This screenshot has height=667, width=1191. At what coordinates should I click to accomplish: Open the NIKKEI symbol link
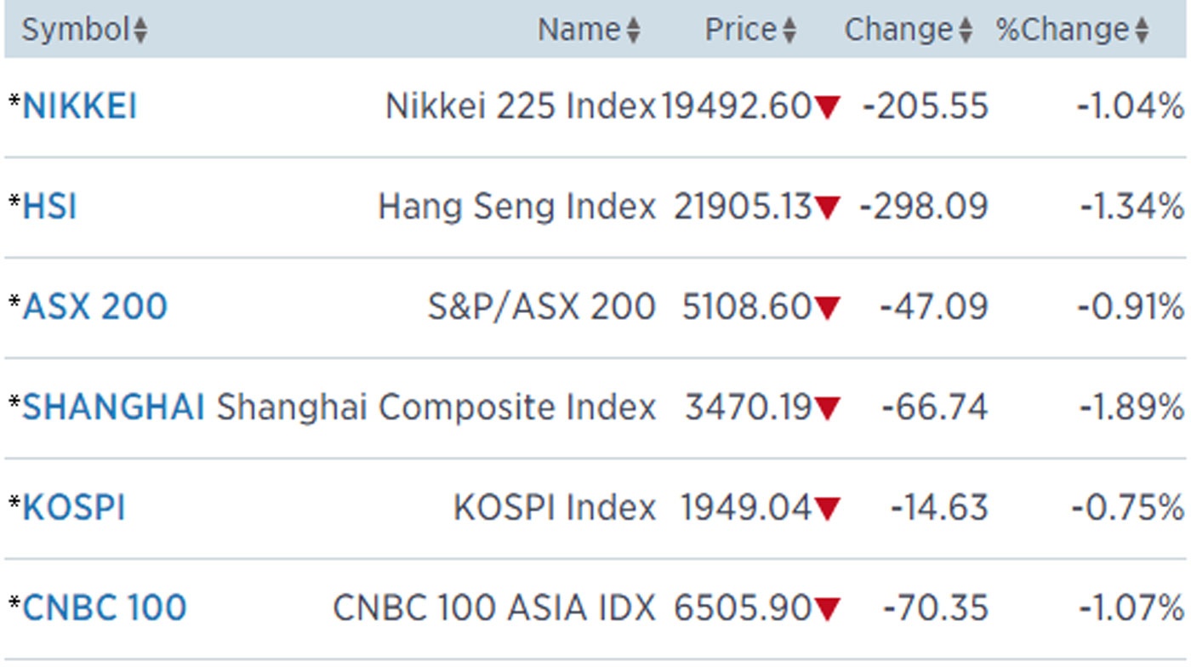pos(79,107)
